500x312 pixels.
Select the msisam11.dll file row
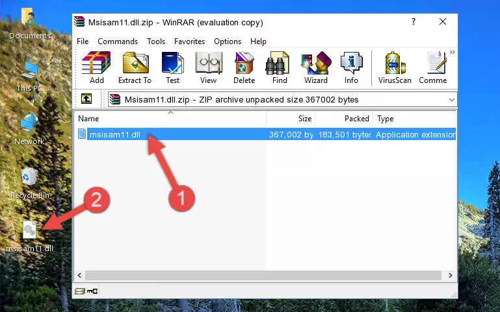tap(266, 134)
